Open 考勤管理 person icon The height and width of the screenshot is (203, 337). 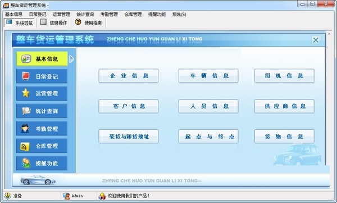tap(25, 128)
